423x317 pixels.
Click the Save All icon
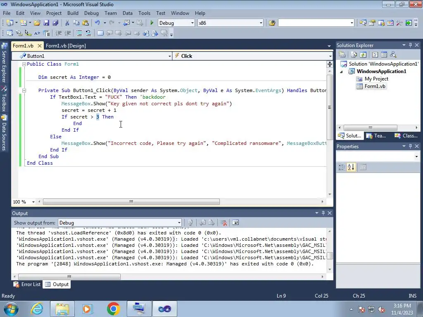point(56,23)
